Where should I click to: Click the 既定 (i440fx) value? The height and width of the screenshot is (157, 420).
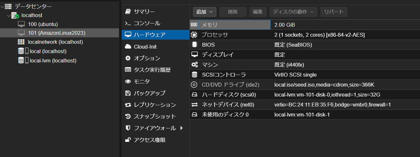[x=289, y=65]
